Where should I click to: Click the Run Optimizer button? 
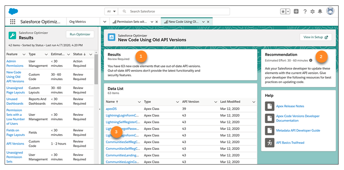[x=80, y=34]
